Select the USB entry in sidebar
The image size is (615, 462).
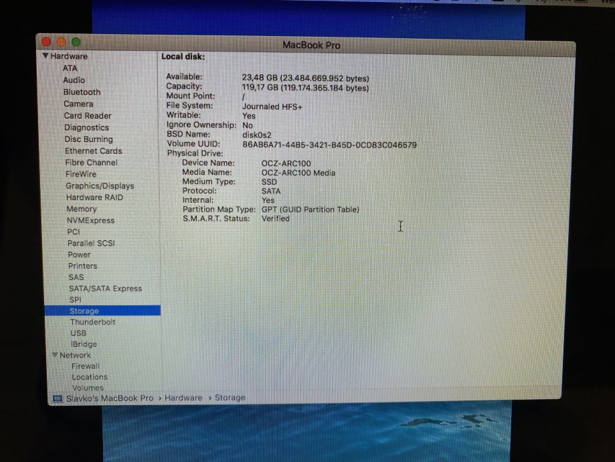pyautogui.click(x=78, y=333)
